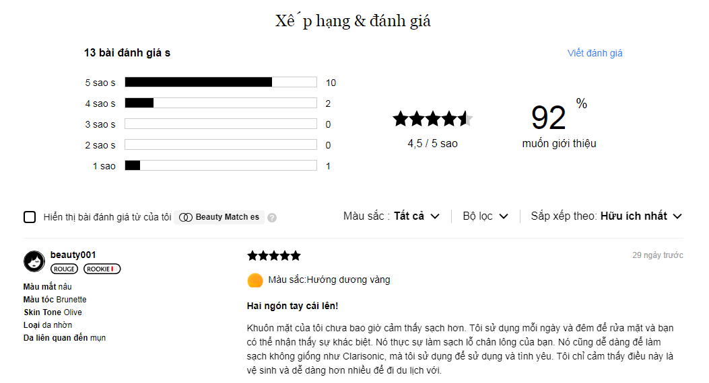This screenshot has width=709, height=383.
Task: Click the 4,5 of 5 overall stars
Action: coord(432,119)
